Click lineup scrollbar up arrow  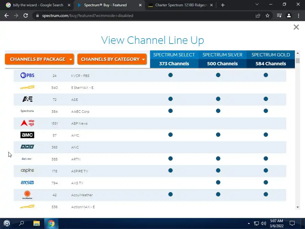click(x=298, y=53)
